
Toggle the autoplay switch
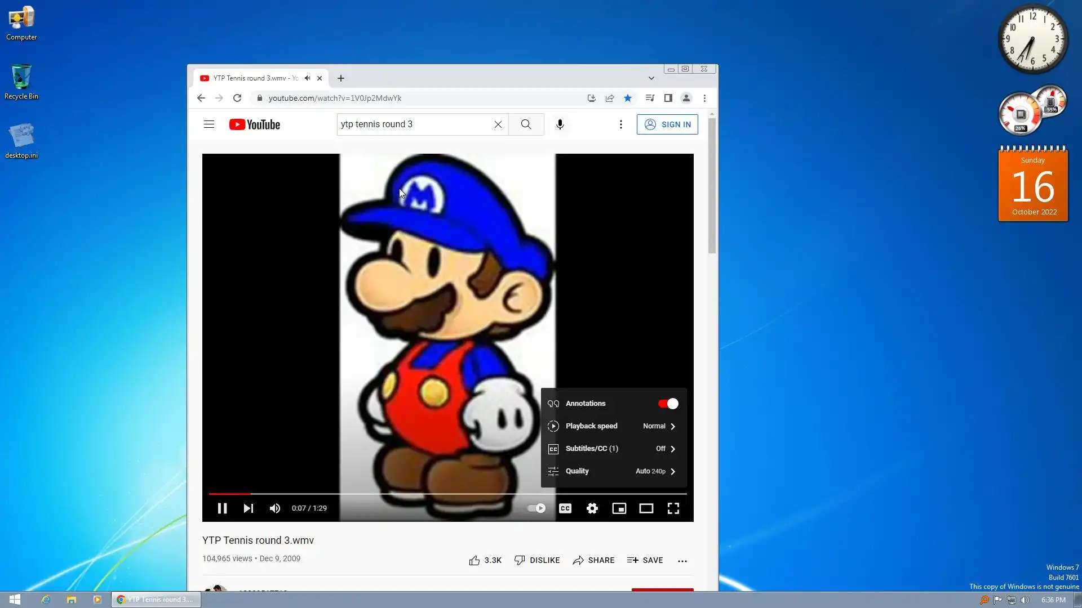click(x=536, y=508)
